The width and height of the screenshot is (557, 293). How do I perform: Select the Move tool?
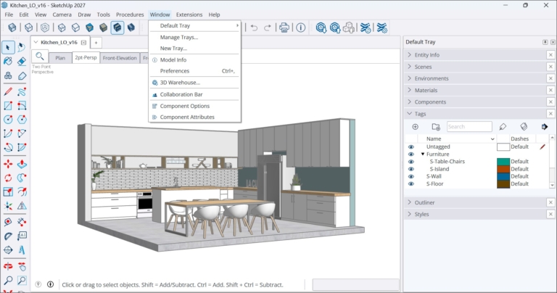[8, 164]
